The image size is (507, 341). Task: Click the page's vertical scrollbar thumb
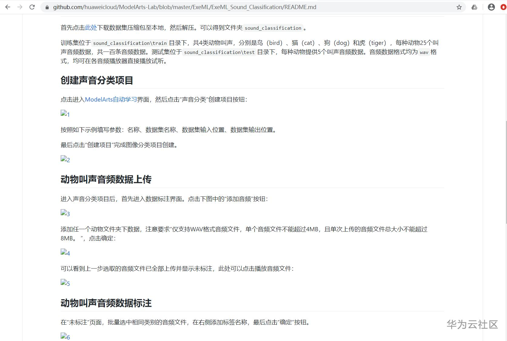pyautogui.click(x=505, y=172)
